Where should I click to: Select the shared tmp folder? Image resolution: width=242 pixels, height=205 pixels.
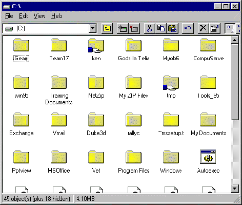[x=171, y=87]
